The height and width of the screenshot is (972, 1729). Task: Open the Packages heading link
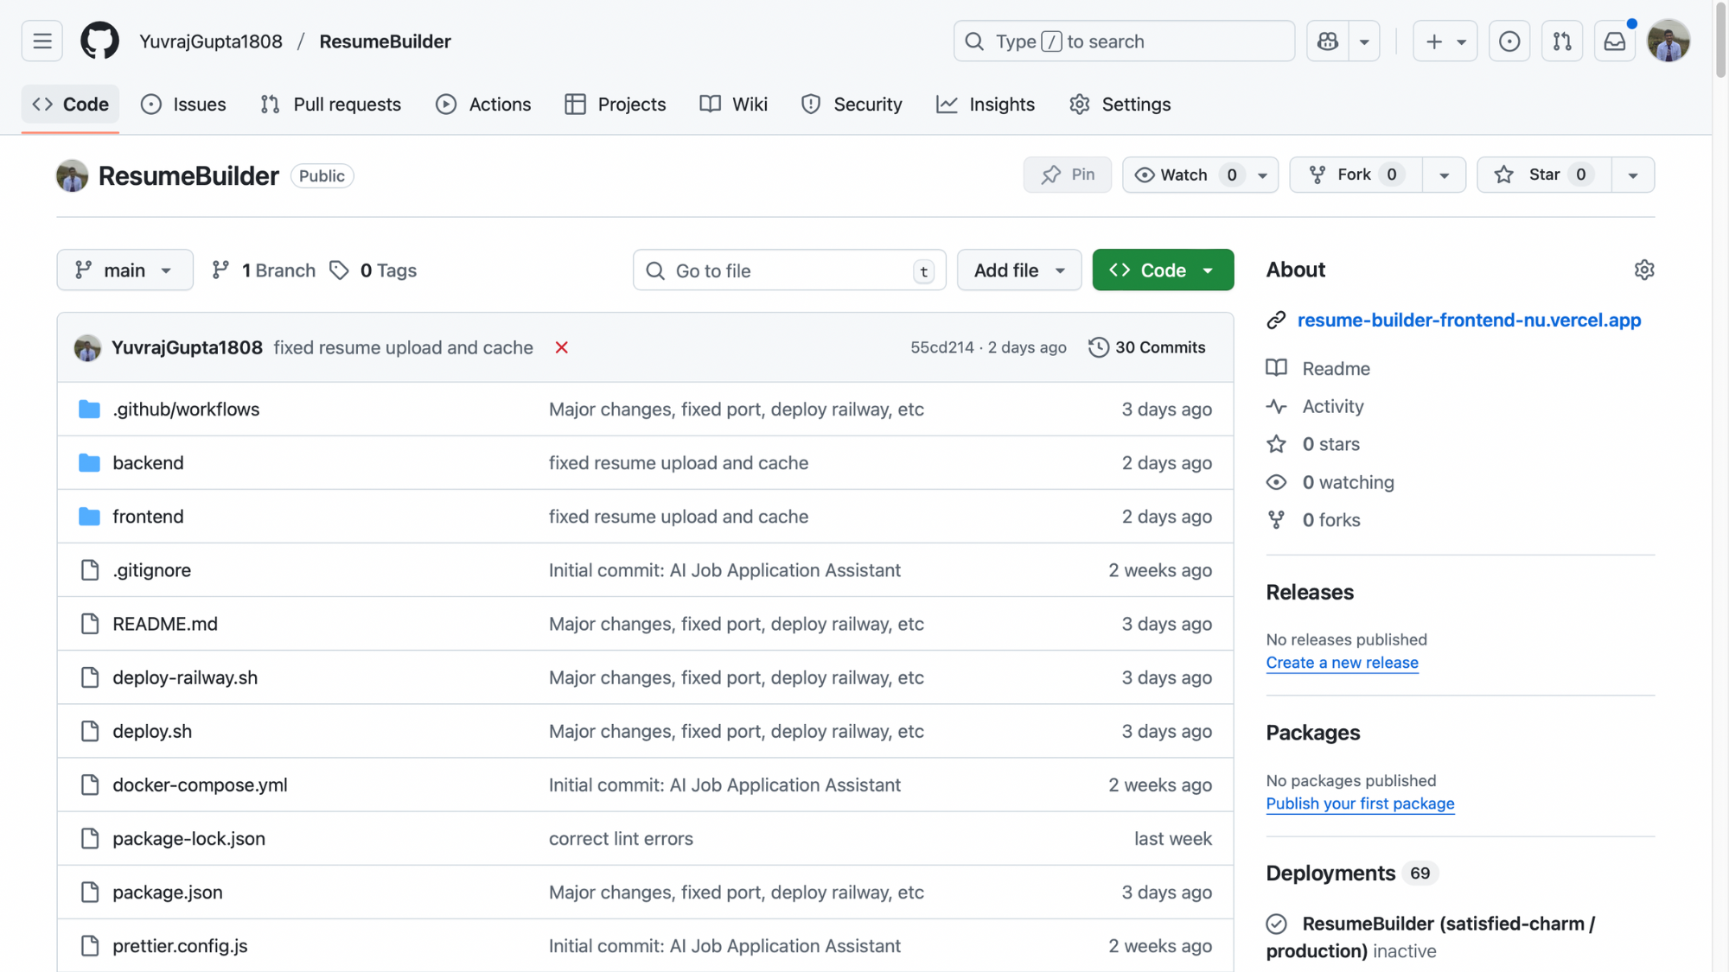coord(1312,733)
